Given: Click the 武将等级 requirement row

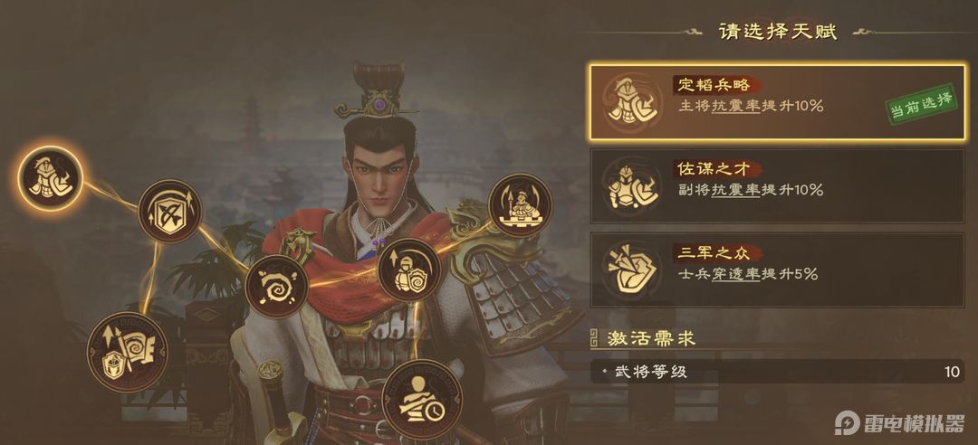Looking at the screenshot, I should point(777,372).
